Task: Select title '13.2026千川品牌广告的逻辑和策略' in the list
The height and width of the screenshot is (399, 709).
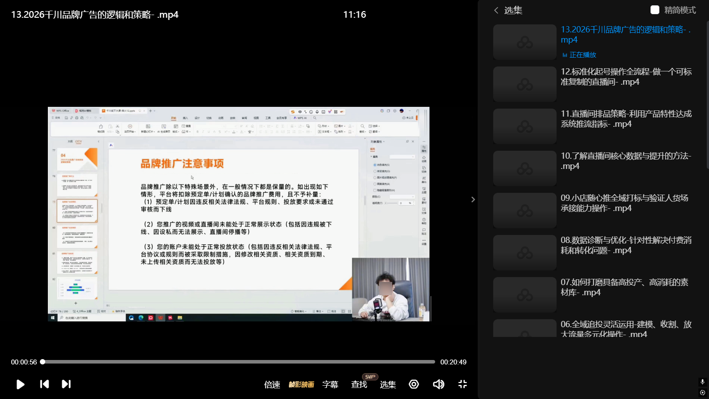Action: pyautogui.click(x=626, y=35)
